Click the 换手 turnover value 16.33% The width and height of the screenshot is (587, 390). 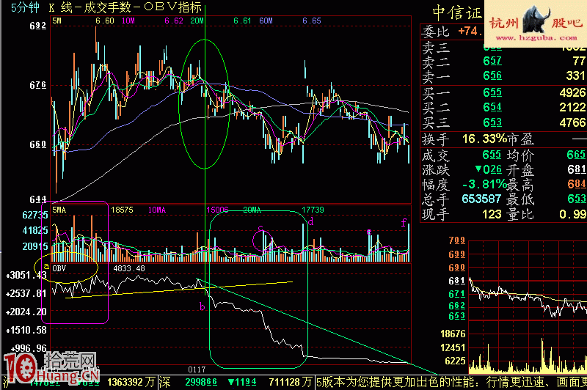(484, 139)
